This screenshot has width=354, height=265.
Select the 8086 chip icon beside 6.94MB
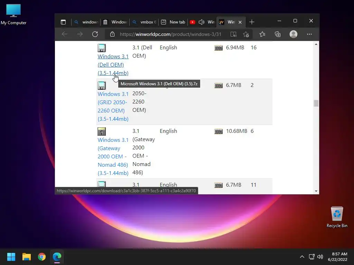(218, 48)
